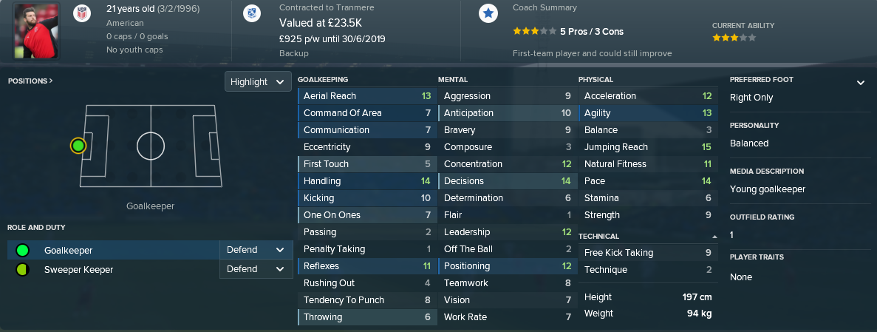
Task: Click the USA national team badge icon
Action: pyautogui.click(x=82, y=13)
